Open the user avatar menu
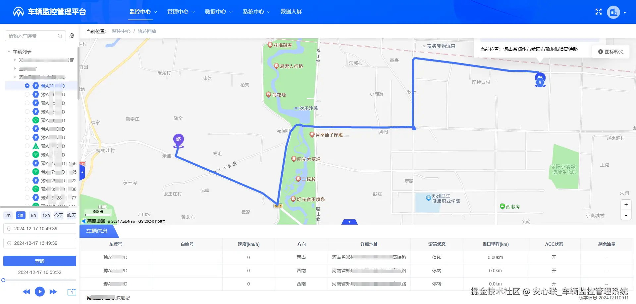 point(613,12)
